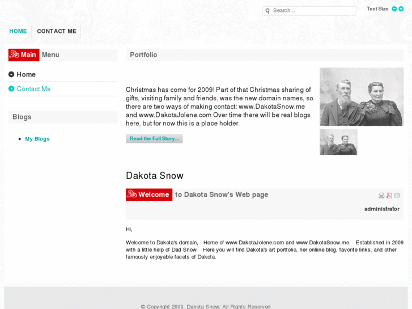Increase text size with plus icon
412x309 pixels.
point(401,9)
